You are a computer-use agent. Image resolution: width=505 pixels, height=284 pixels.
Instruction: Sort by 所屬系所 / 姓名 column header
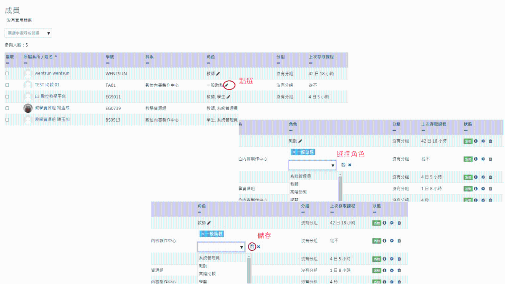tap(38, 56)
